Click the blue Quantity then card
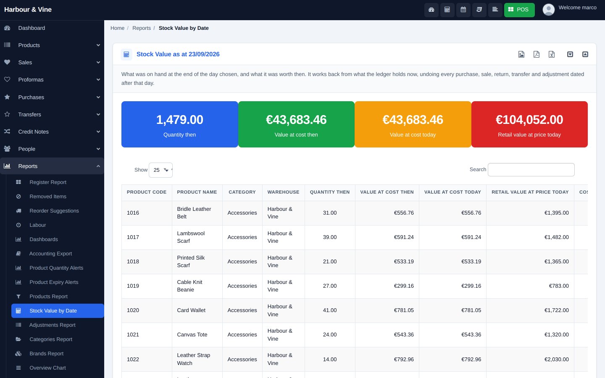The image size is (605, 378). [x=180, y=124]
